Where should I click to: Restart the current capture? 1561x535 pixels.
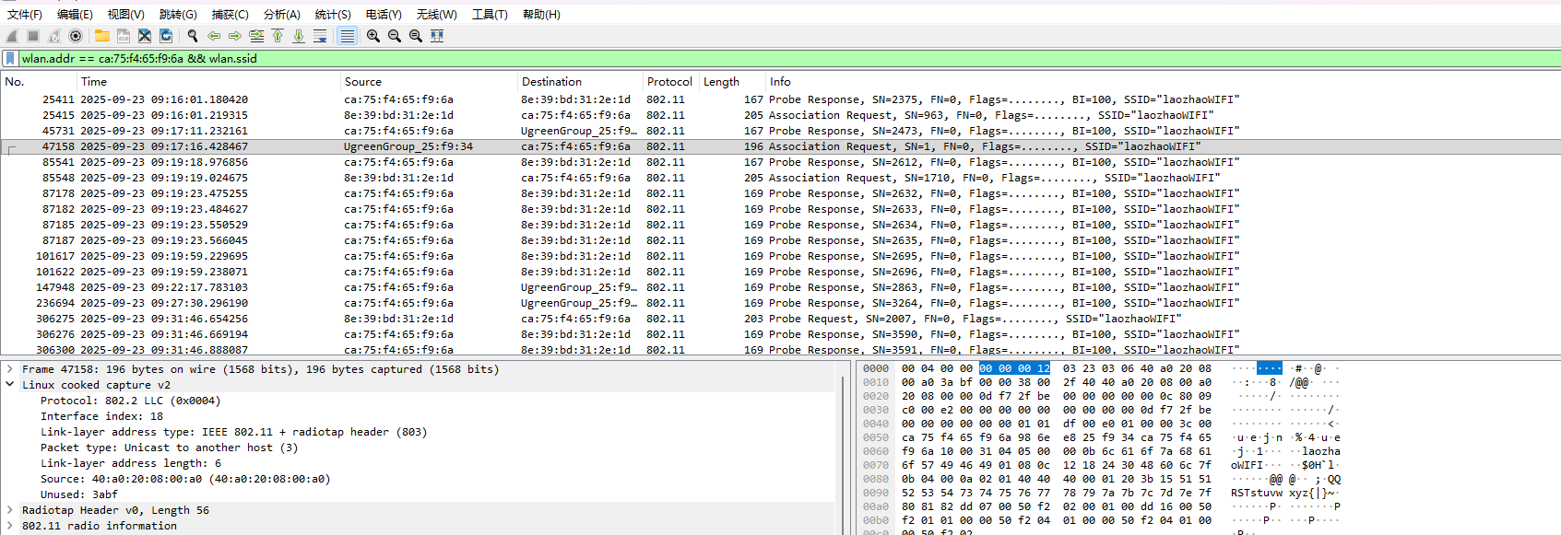[54, 36]
